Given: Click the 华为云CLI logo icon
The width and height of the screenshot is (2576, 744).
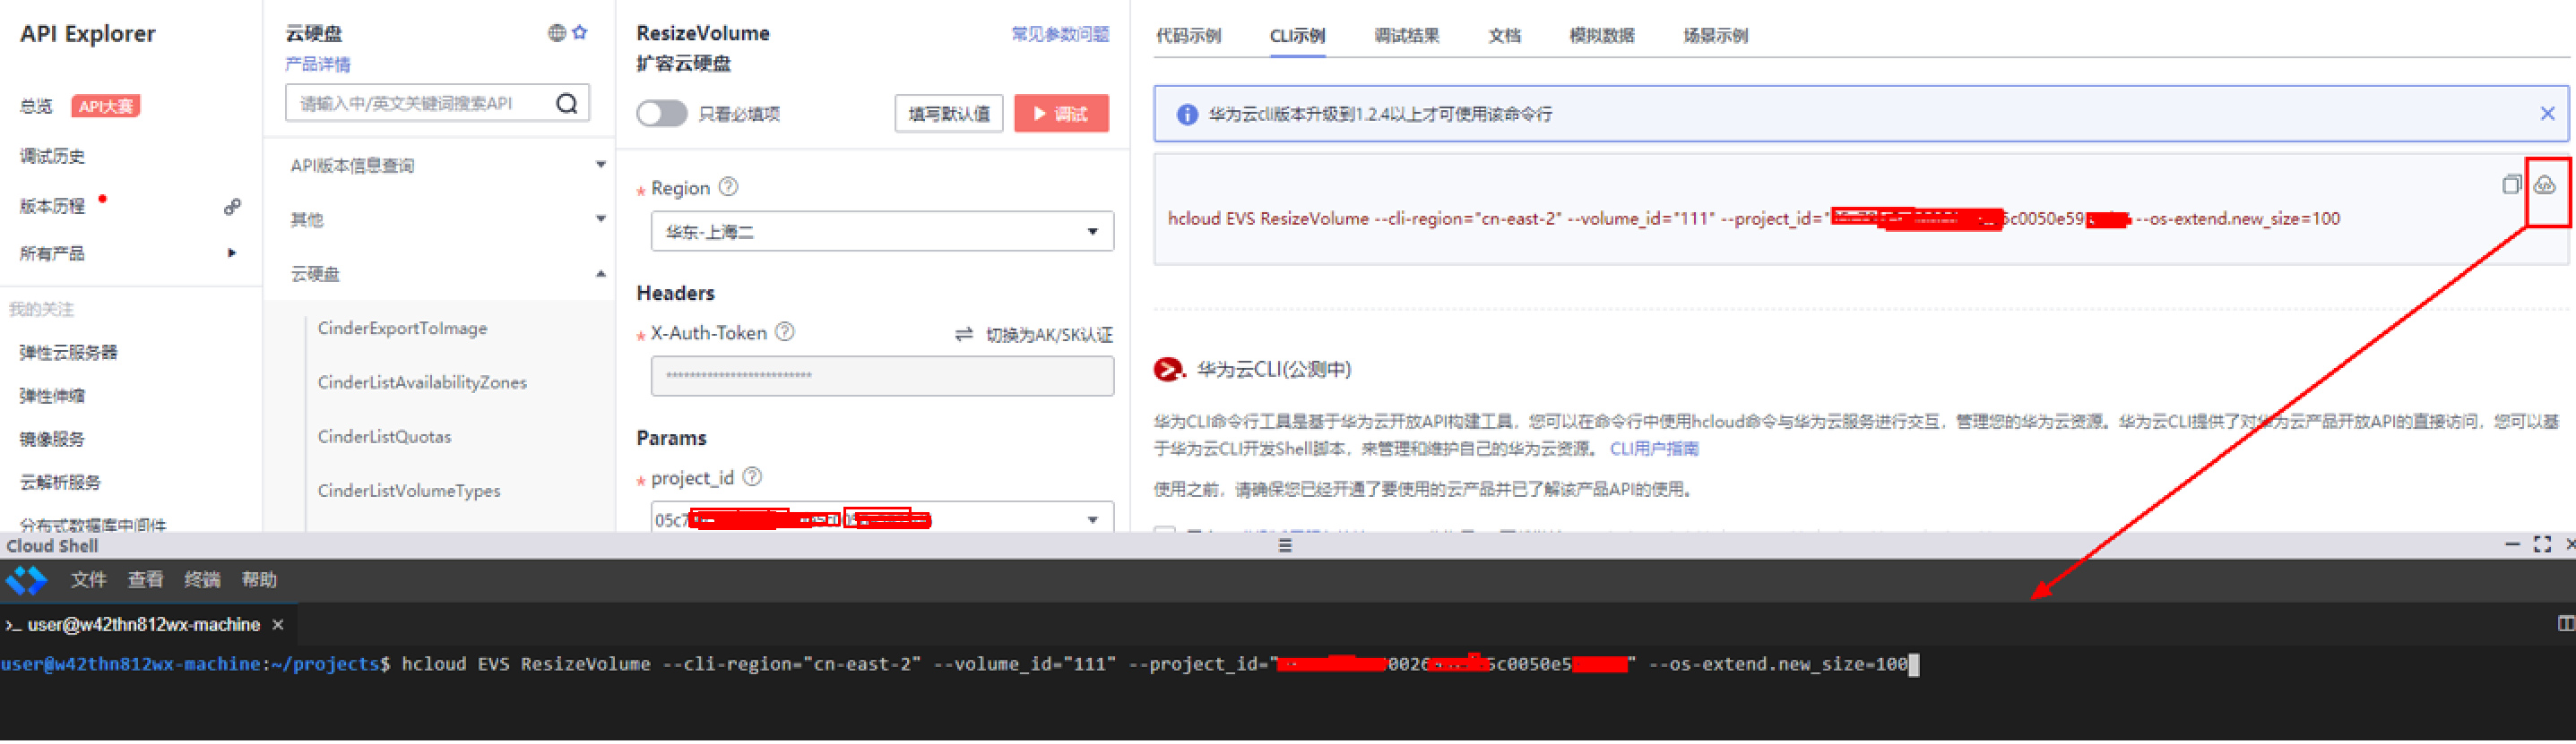Looking at the screenshot, I should click(1168, 370).
